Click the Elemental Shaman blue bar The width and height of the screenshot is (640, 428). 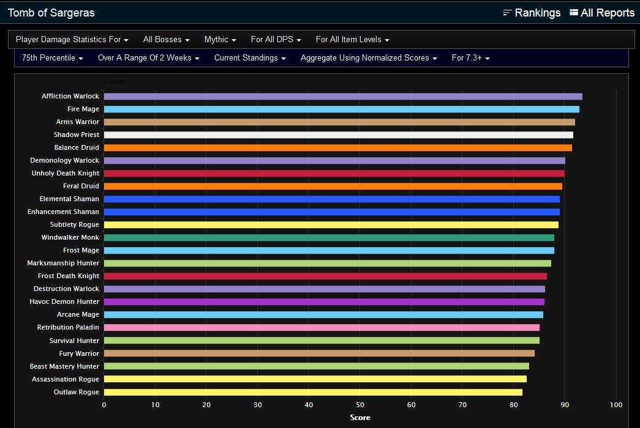pyautogui.click(x=332, y=199)
